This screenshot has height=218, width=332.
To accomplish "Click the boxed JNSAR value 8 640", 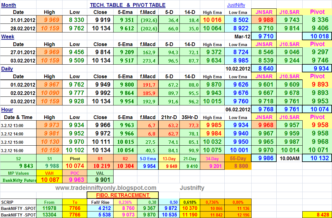I will (x=264, y=68).
